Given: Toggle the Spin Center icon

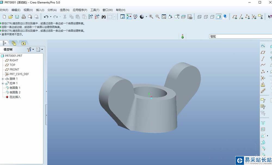Looking at the screenshot, I should (x=129, y=17).
